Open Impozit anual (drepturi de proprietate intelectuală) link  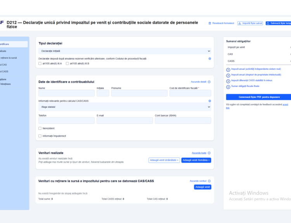pyautogui.click(x=256, y=75)
